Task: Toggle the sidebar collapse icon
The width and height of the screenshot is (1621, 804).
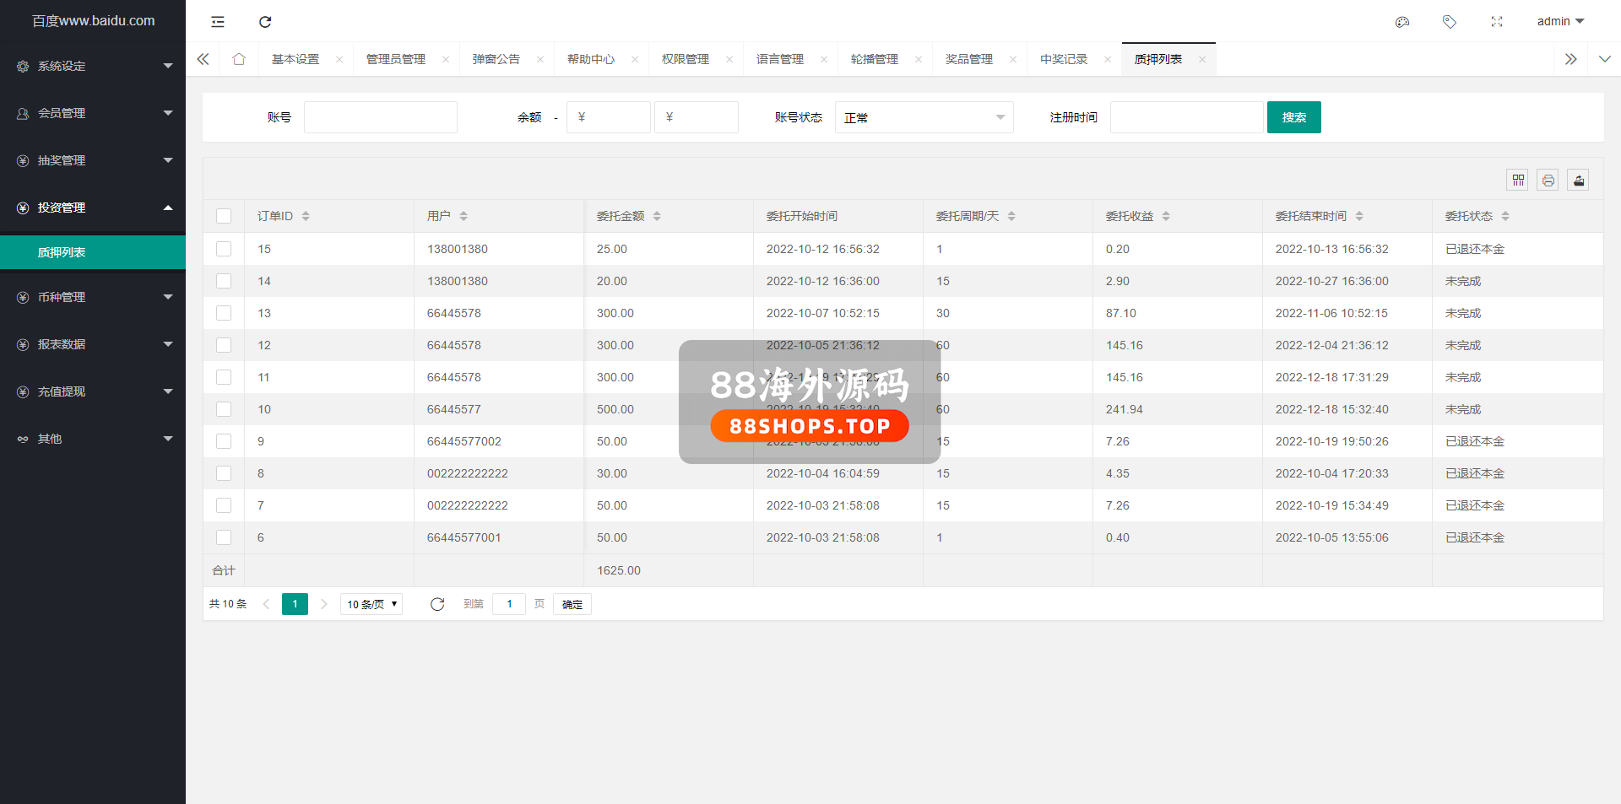Action: pos(218,22)
